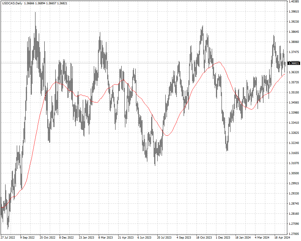Click the 8 Dec 2022 date label
The width and height of the screenshot is (301, 241).
(x=66, y=238)
